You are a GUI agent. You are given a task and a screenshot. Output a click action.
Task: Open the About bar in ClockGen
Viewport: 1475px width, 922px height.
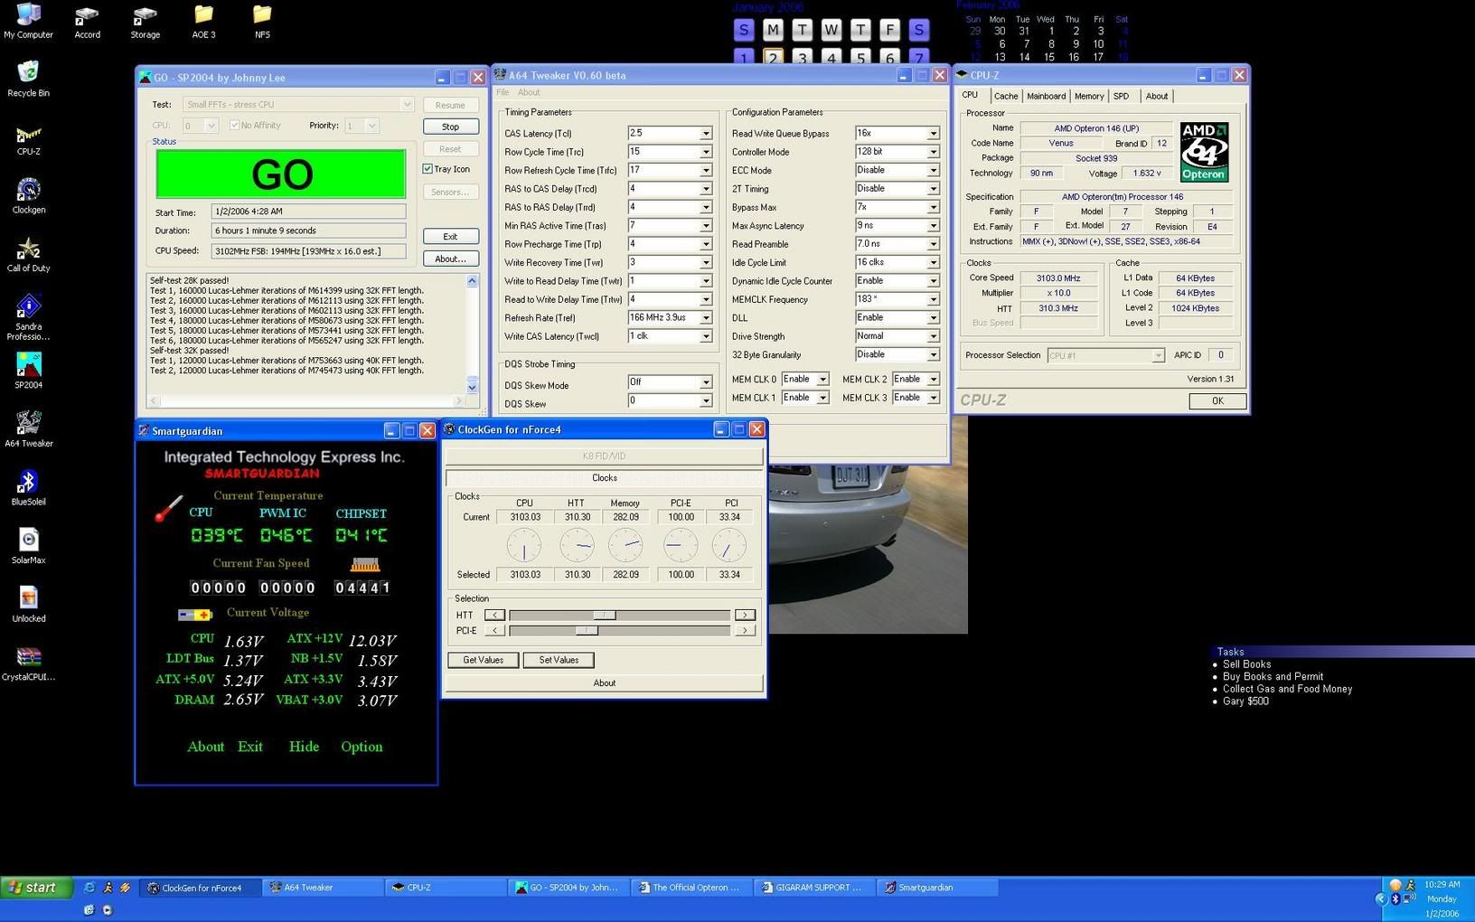click(x=604, y=683)
